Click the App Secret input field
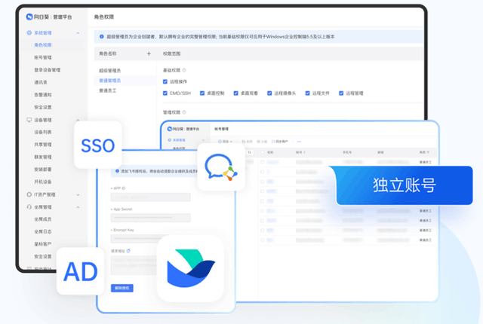Viewport: 483px width, 324px height. (150, 218)
